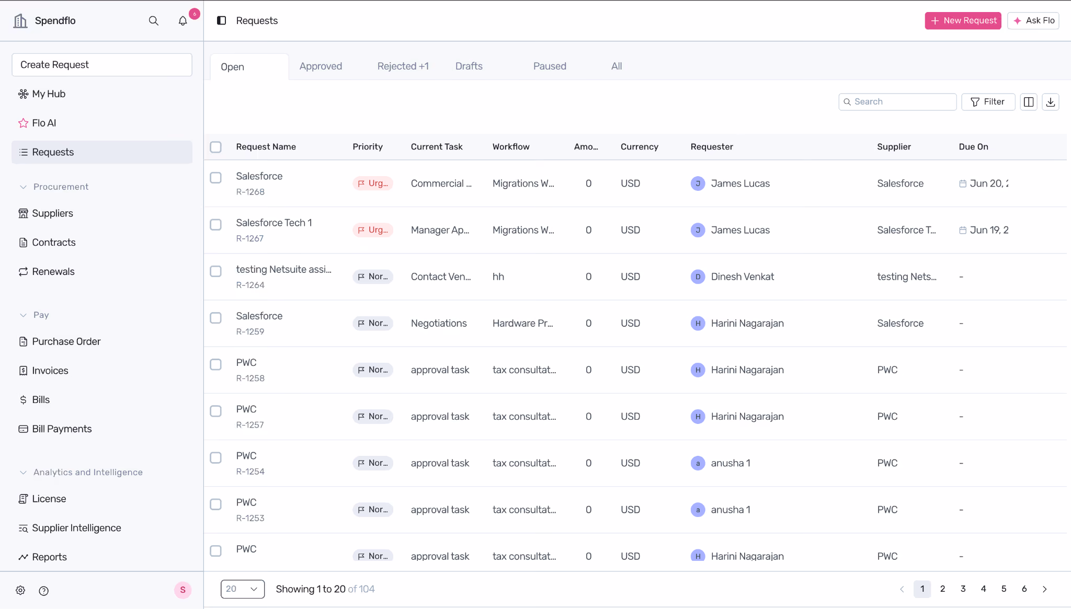This screenshot has width=1071, height=609.
Task: Tick the PWC R-1258 row checkbox
Action: click(215, 364)
